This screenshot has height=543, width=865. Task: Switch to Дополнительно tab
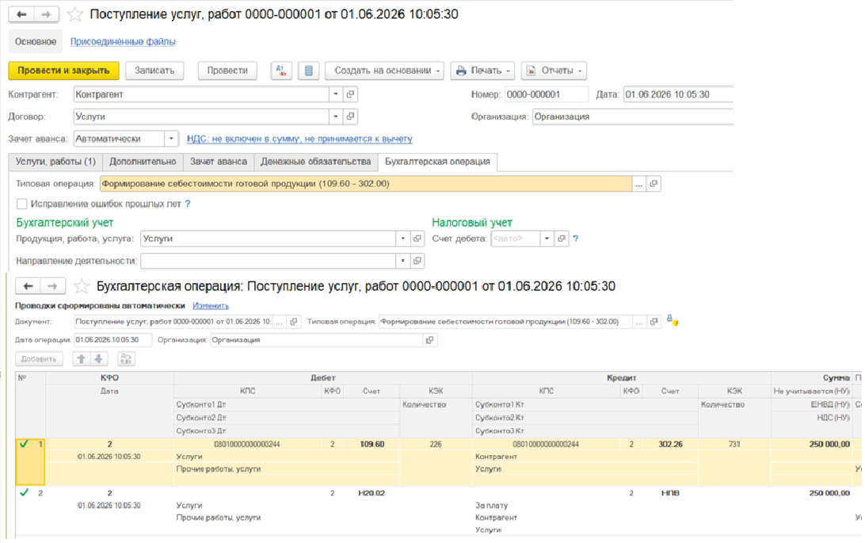coord(143,162)
